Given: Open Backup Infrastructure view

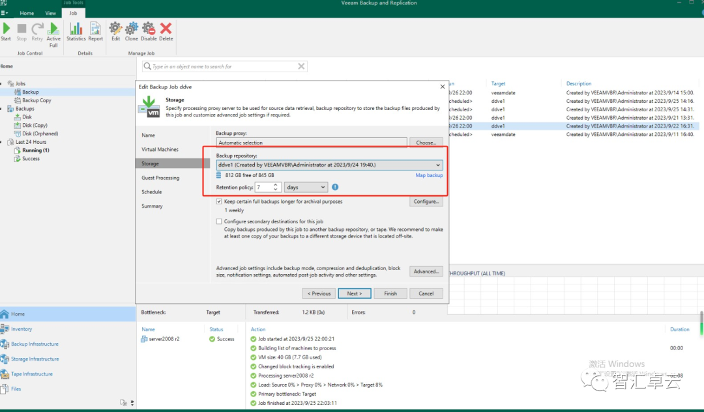Looking at the screenshot, I should 35,344.
